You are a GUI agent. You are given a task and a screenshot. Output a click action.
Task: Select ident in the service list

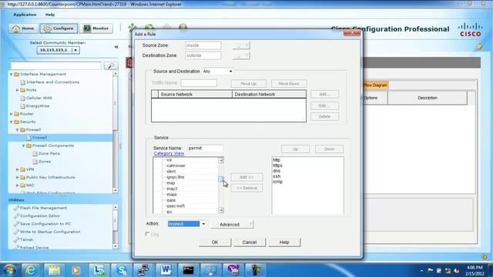pos(171,172)
